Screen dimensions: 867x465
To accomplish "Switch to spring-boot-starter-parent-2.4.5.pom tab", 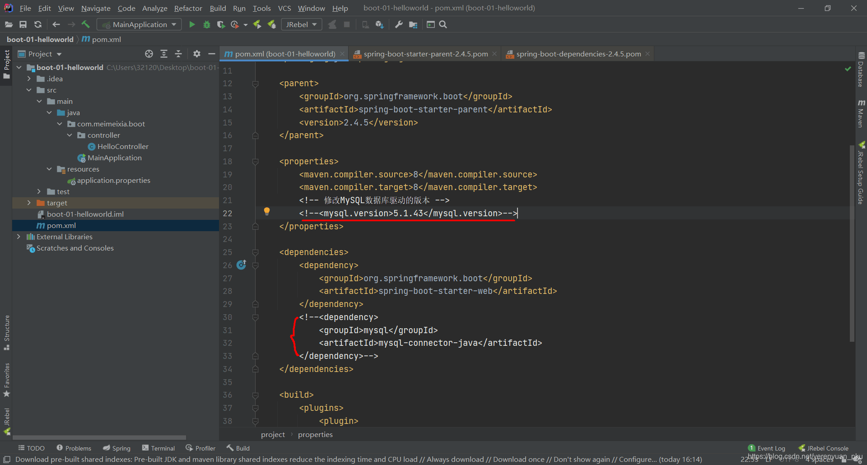I will 425,54.
